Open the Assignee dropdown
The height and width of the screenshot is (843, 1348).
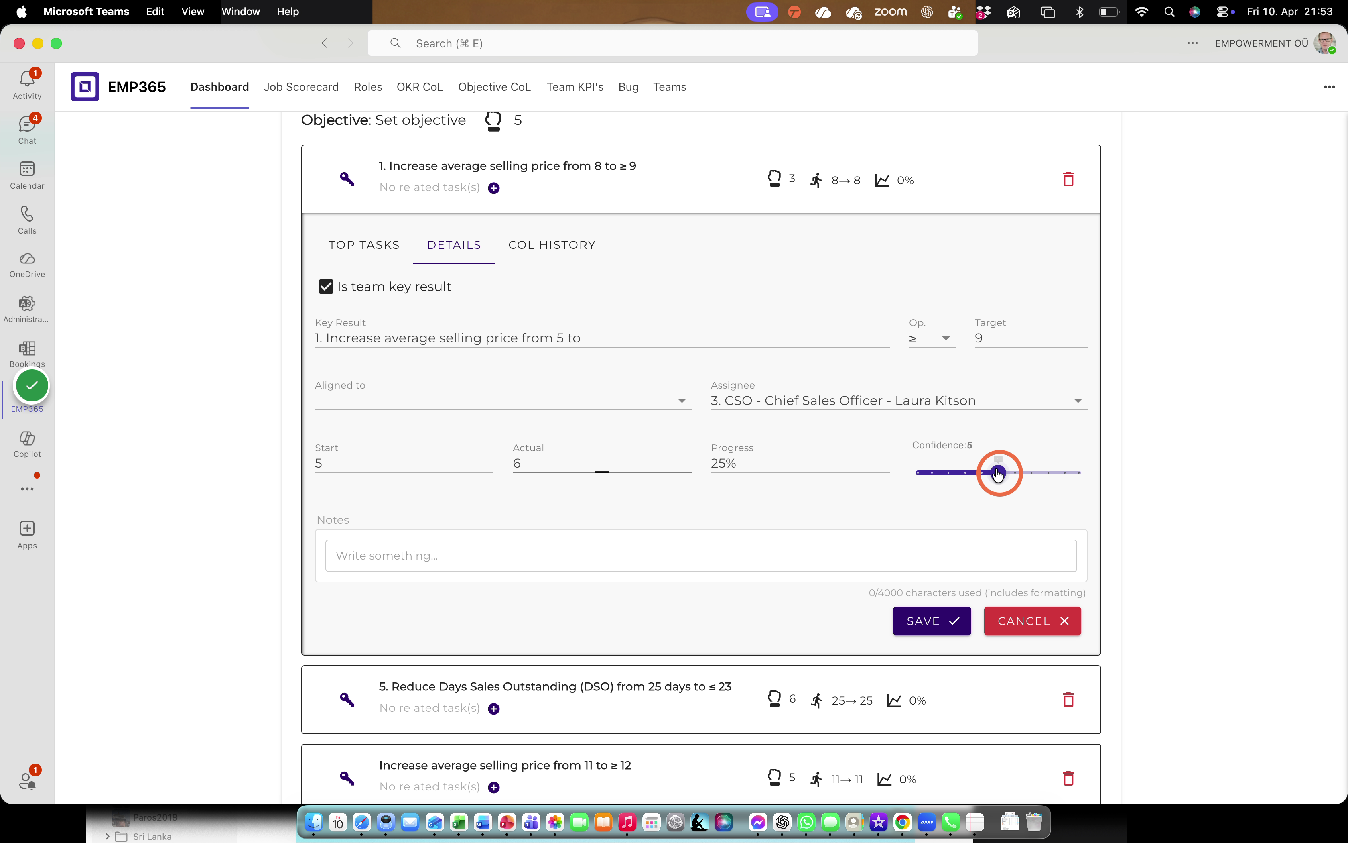[899, 401]
